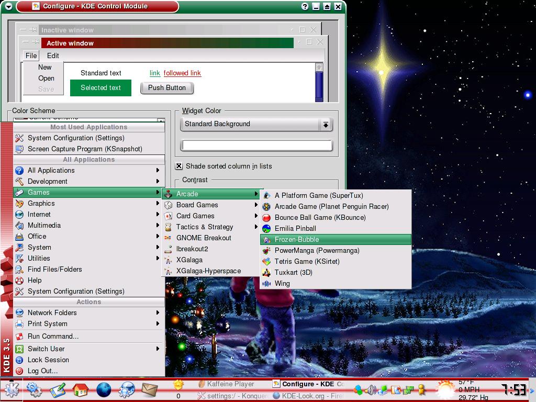This screenshot has width=536, height=402.
Task: Open Network Folders submenu
Action: tap(88, 313)
